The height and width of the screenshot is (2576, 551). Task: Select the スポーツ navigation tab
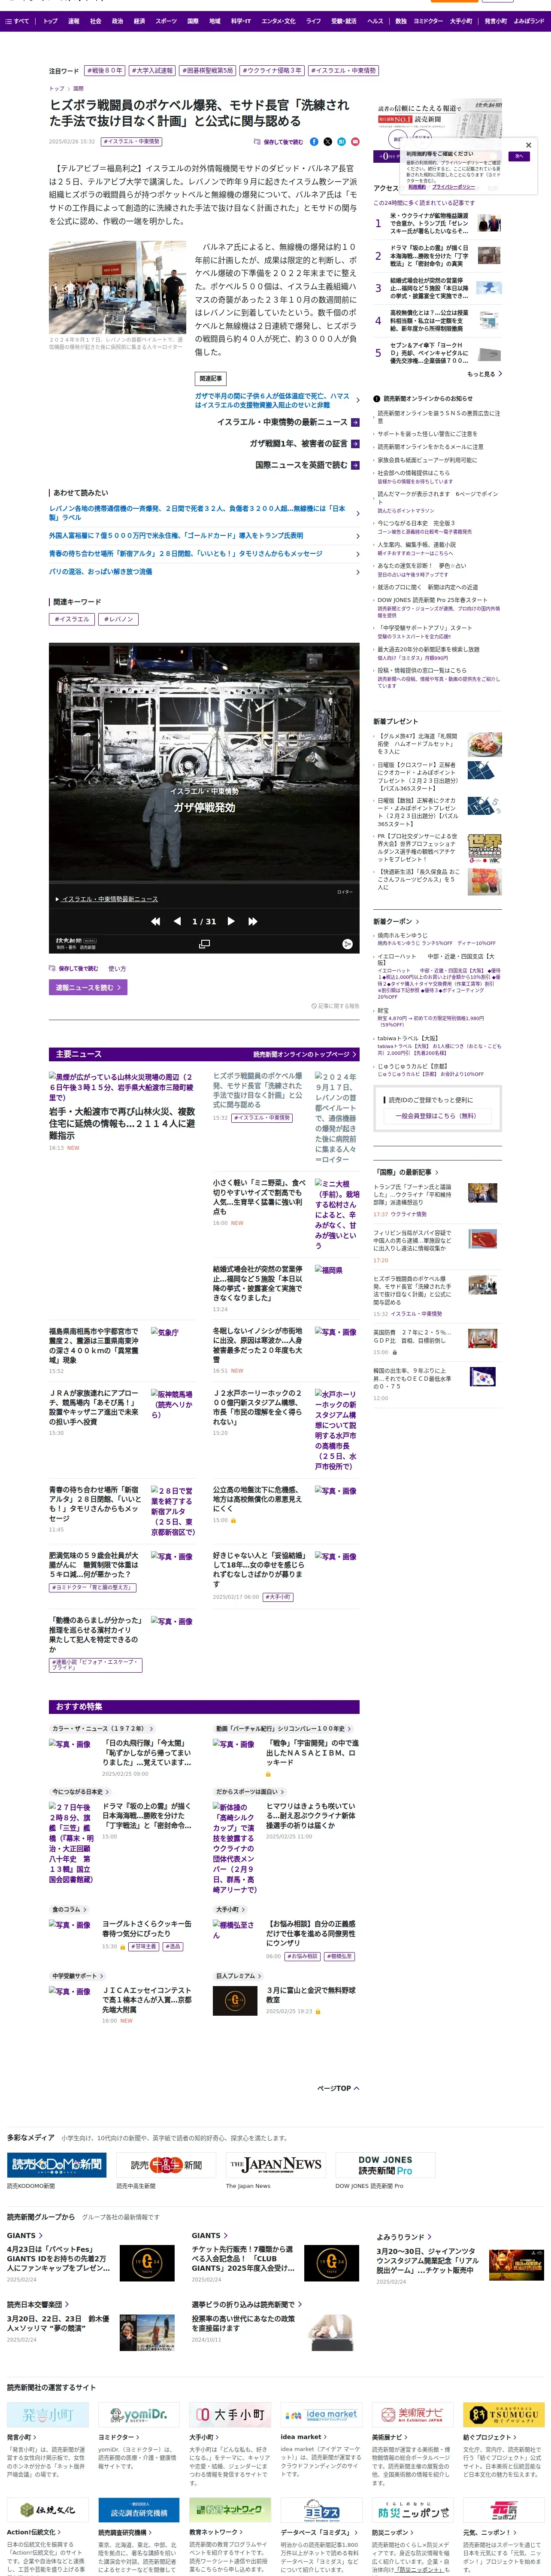click(166, 20)
